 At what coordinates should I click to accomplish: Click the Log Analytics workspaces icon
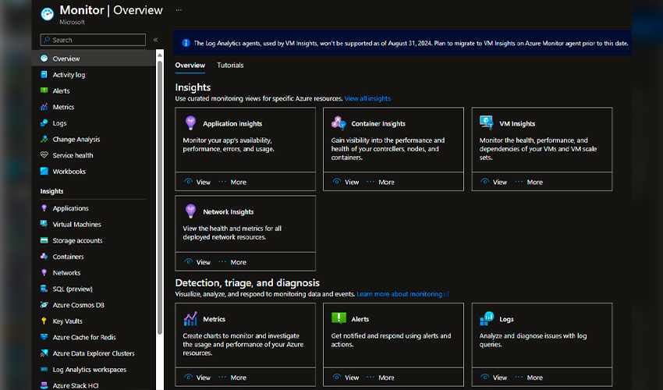click(44, 369)
